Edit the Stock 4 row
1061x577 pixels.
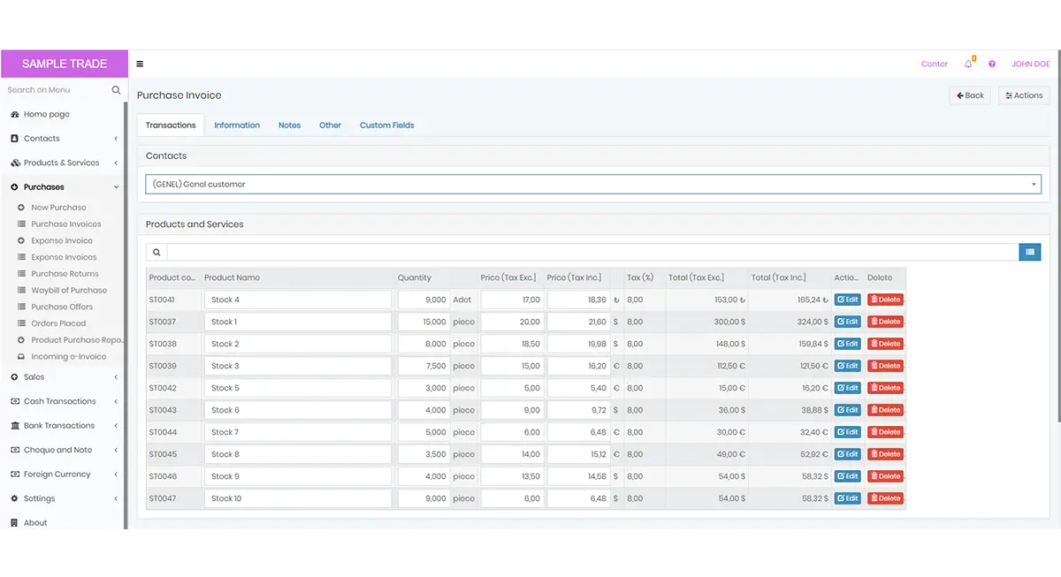point(847,300)
